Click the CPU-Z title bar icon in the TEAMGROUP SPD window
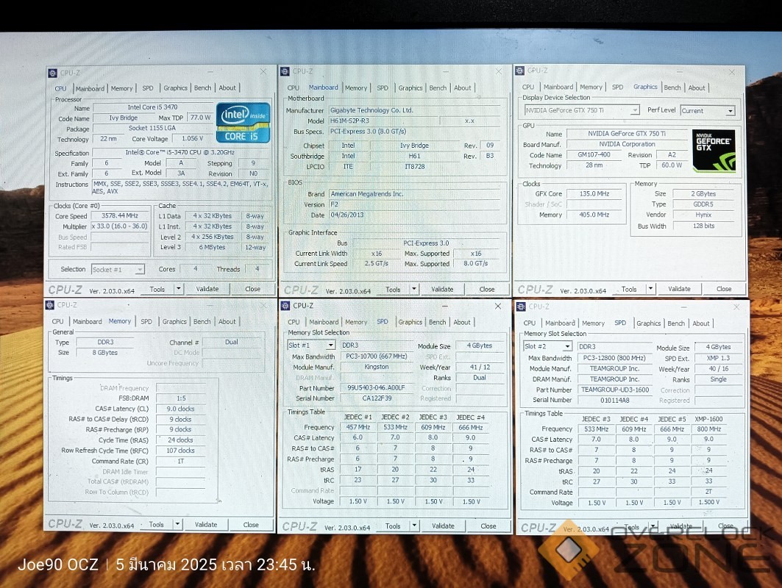 tap(521, 306)
